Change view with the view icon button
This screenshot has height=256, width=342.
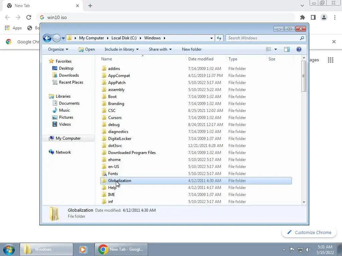point(268,49)
